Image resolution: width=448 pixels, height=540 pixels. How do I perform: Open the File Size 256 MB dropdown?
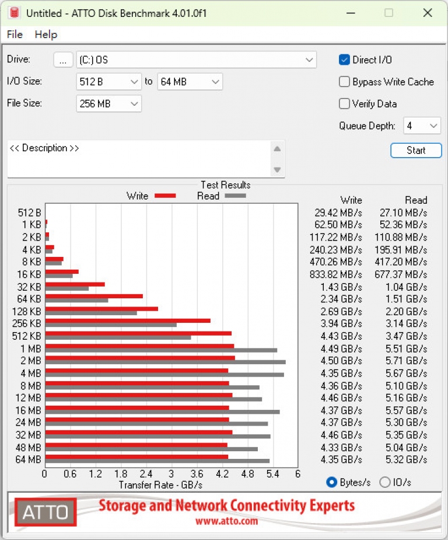coord(108,104)
